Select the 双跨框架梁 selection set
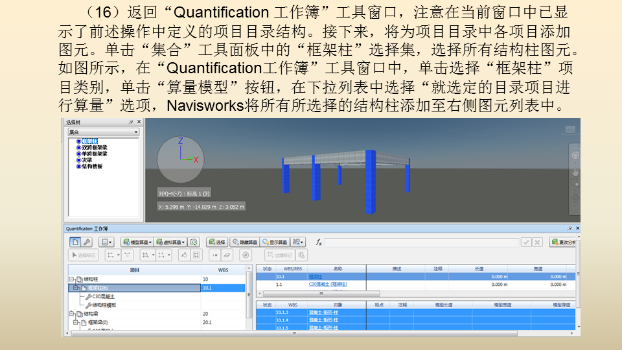The image size is (622, 350). [x=95, y=148]
